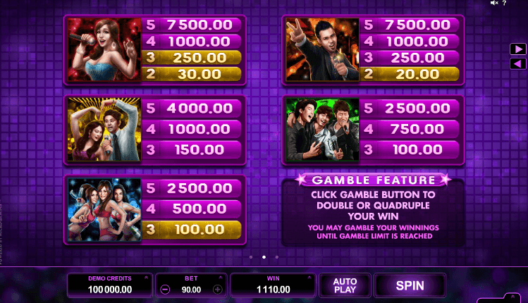Image resolution: width=528 pixels, height=303 pixels.
Task: Increase bet with the plus icon
Action: pyautogui.click(x=218, y=289)
